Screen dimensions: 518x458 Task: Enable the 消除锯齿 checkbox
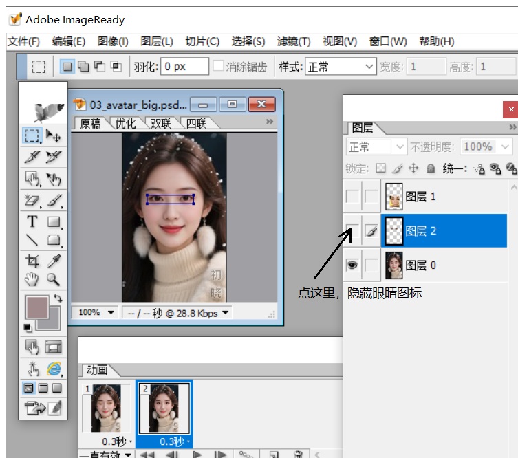click(218, 67)
